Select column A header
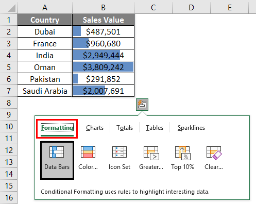The height and width of the screenshot is (204, 256). (45, 7)
